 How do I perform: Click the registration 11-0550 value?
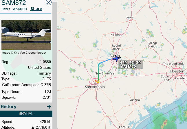pos(44,62)
